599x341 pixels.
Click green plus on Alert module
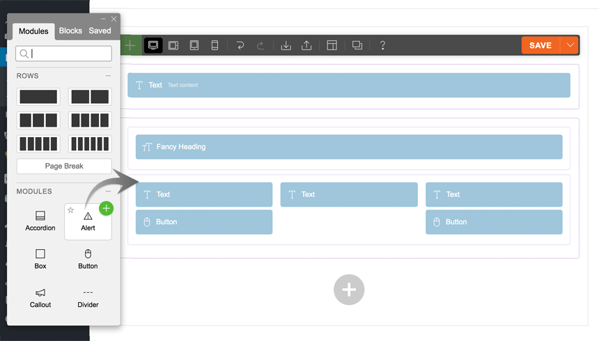[x=106, y=207]
